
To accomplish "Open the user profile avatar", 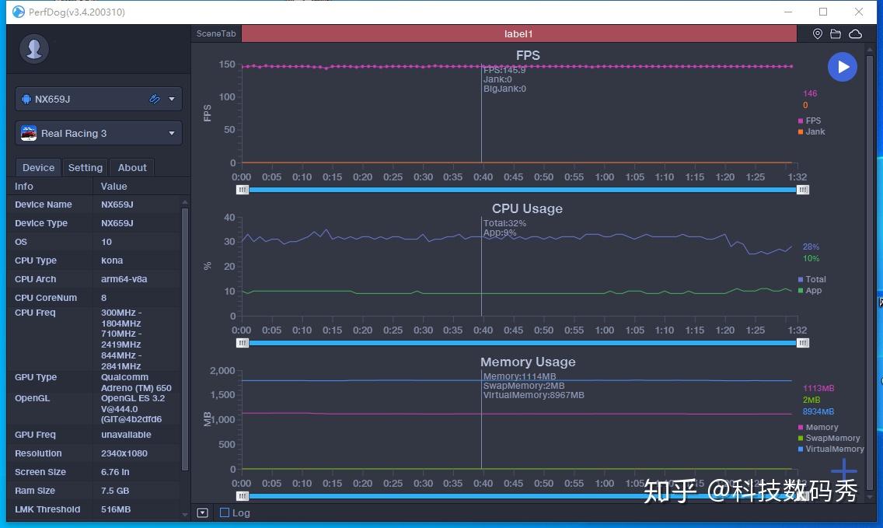I will (x=34, y=49).
